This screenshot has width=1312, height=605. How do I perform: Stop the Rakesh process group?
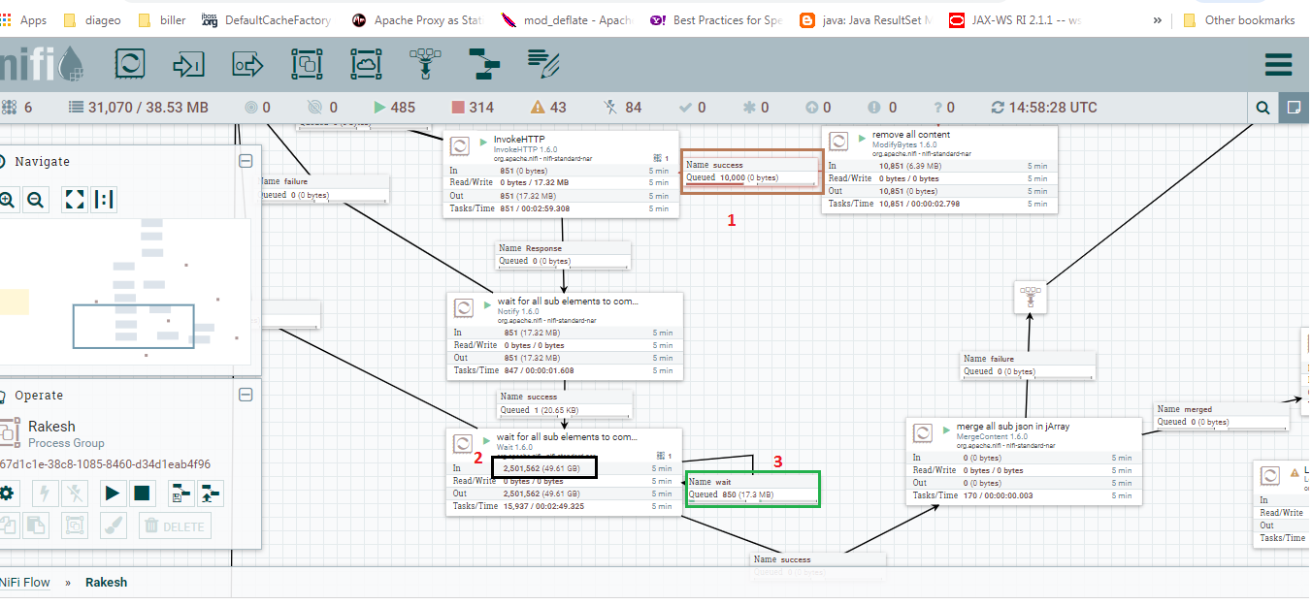pyautogui.click(x=143, y=493)
